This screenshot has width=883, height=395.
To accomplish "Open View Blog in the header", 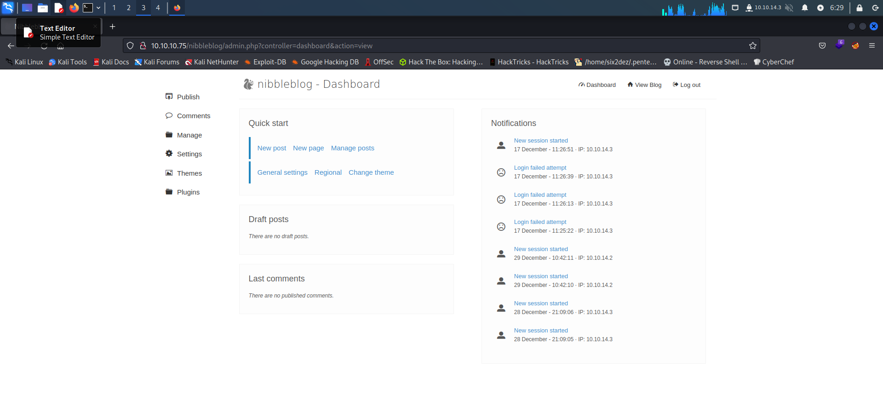I will point(648,85).
